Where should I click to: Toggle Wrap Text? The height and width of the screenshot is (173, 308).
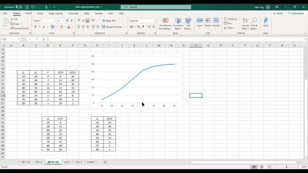[109, 21]
